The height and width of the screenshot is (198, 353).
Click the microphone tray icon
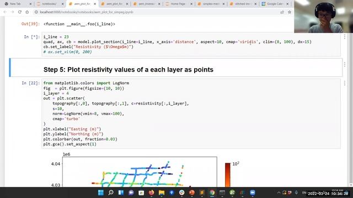pos(297,193)
